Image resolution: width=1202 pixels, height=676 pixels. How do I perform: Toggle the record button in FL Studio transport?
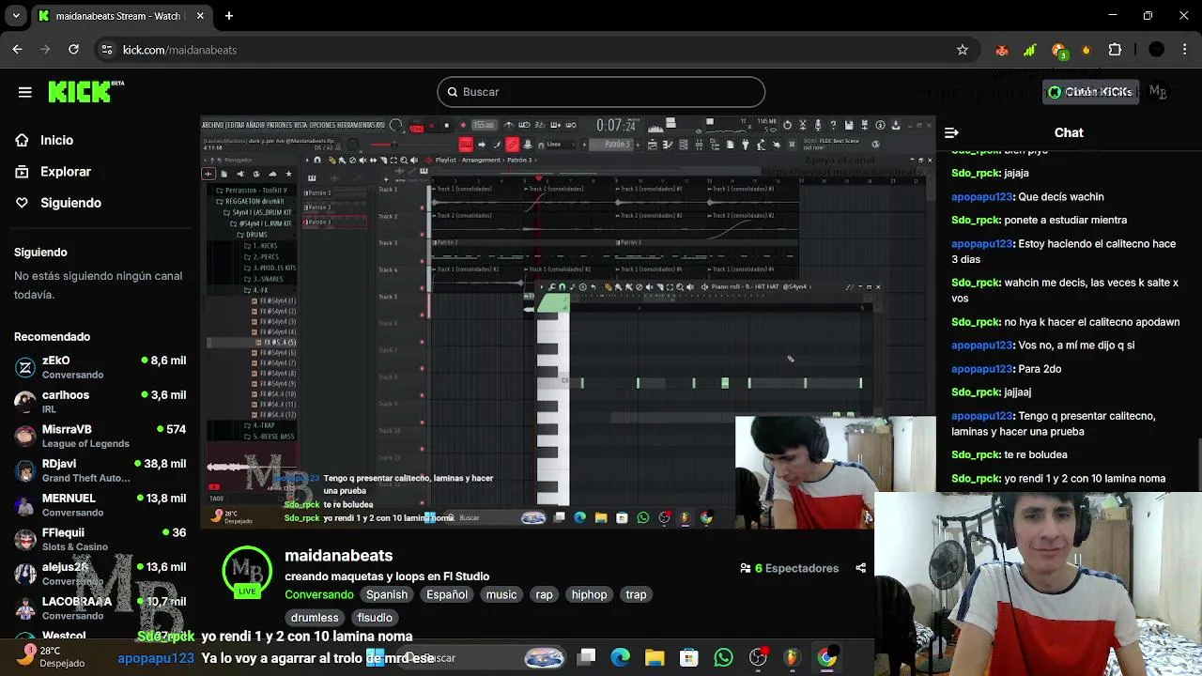[463, 125]
